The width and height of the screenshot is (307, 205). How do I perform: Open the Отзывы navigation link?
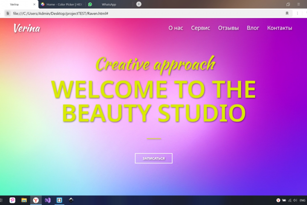point(229,28)
